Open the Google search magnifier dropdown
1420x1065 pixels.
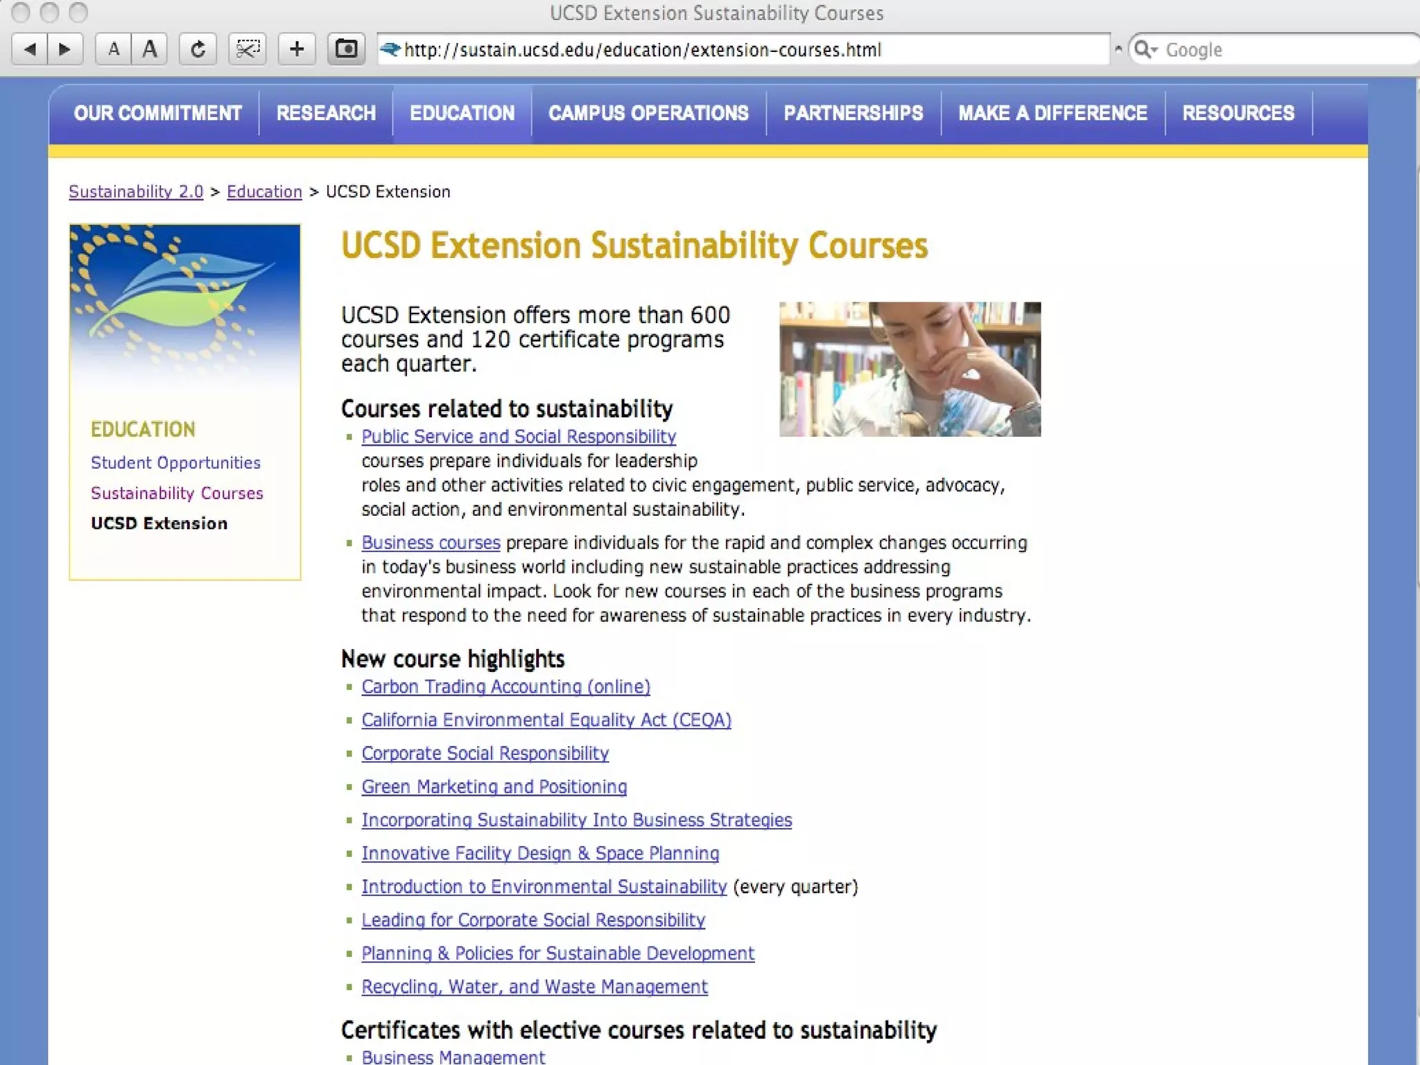1145,49
